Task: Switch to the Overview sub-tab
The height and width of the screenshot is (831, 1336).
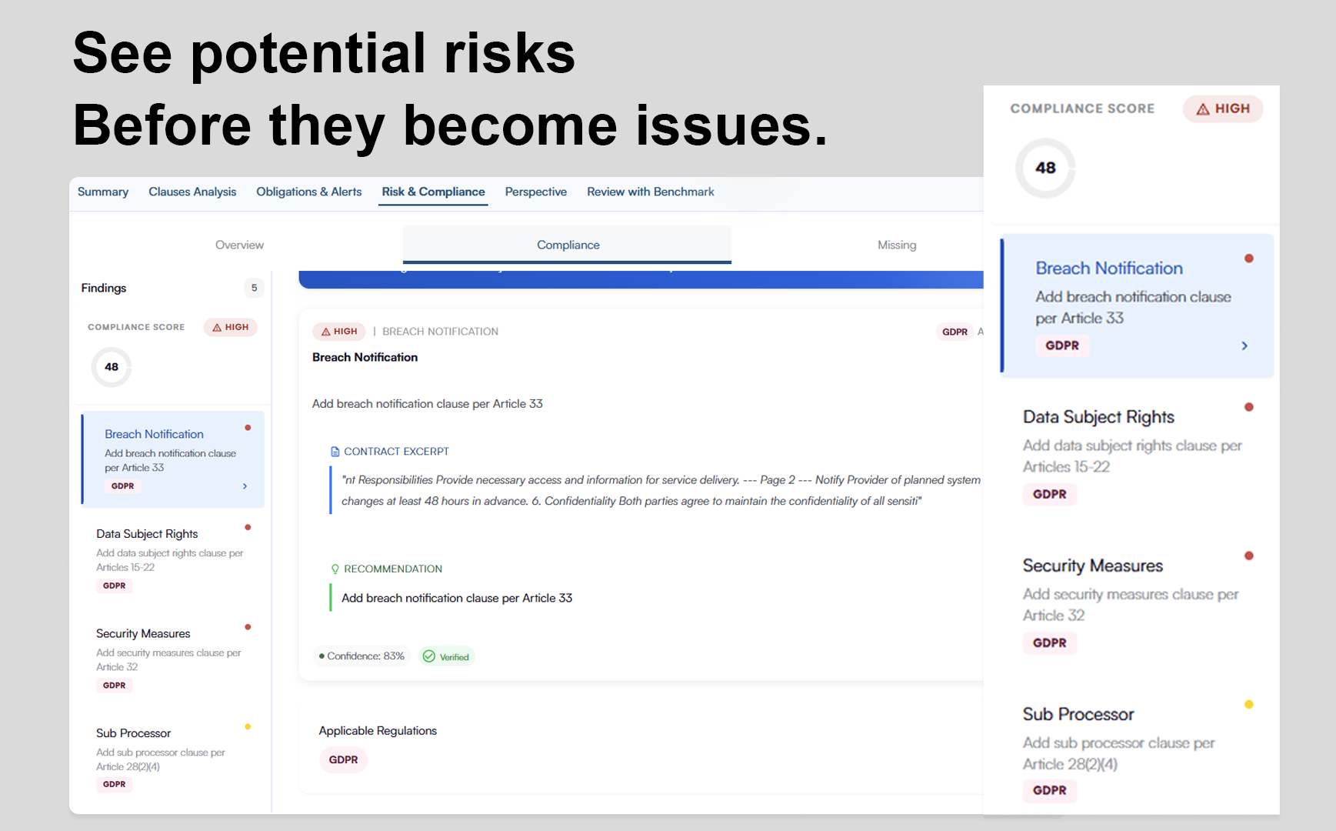Action: 239,245
